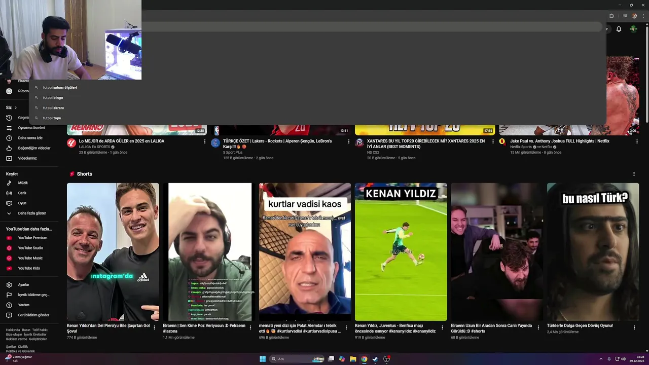Play KENAN YILDIZ short thumbnail
The image size is (649, 365).
coord(401,252)
